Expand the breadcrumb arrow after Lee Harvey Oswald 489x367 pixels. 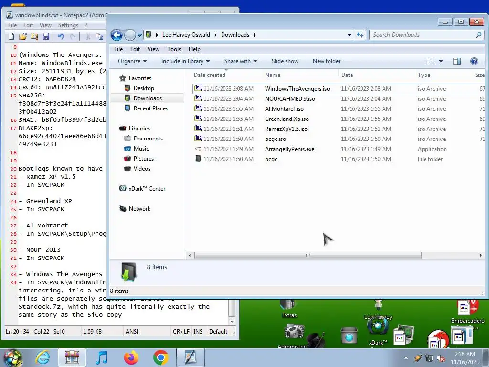[x=215, y=35]
